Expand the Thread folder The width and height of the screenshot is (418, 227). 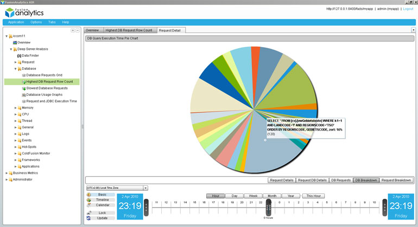[x=15, y=121]
